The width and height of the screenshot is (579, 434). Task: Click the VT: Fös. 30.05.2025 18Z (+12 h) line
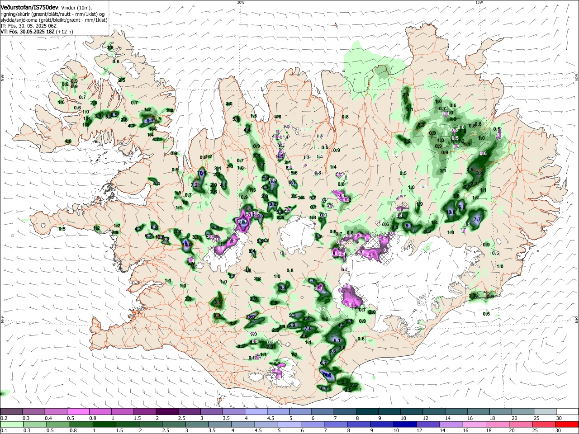click(37, 32)
